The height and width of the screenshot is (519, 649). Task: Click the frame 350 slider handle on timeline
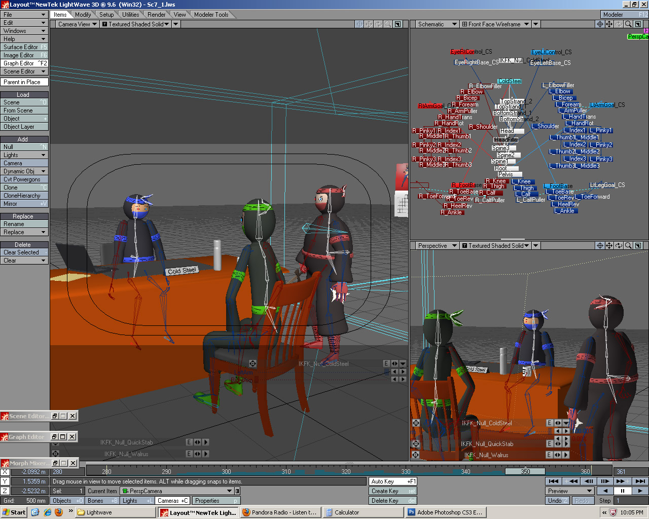pyautogui.click(x=525, y=471)
